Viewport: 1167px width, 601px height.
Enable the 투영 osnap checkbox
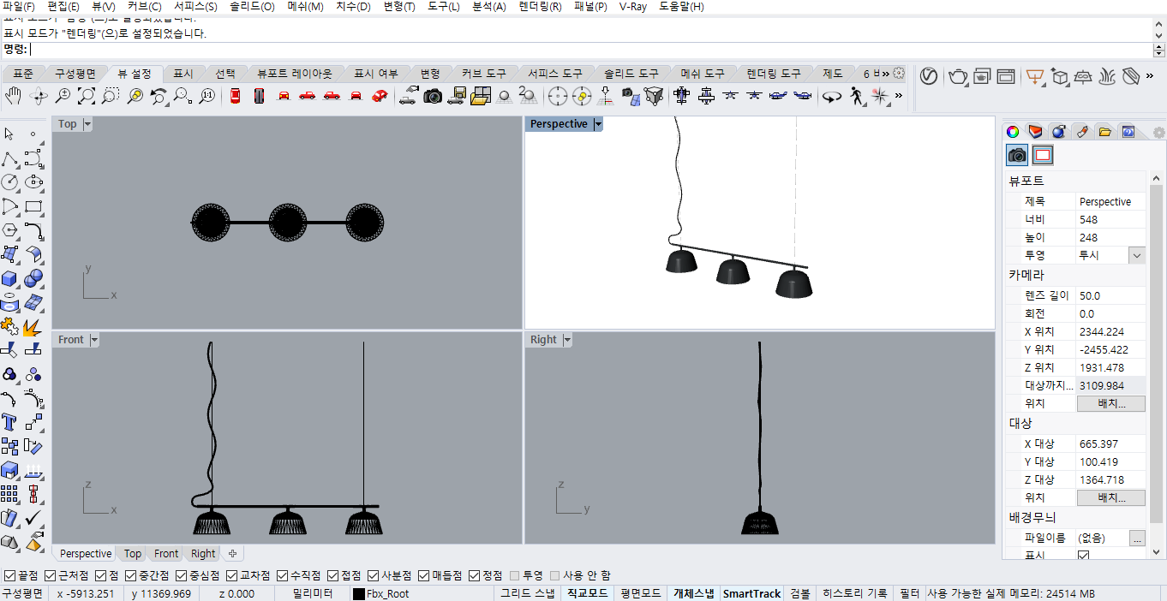[x=514, y=575]
